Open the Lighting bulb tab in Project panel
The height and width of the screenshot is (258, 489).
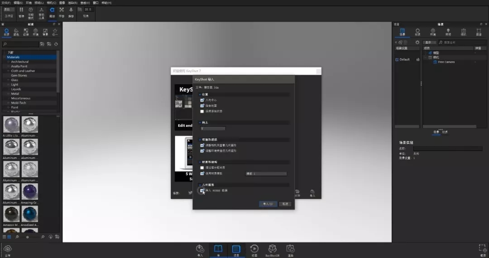click(448, 31)
